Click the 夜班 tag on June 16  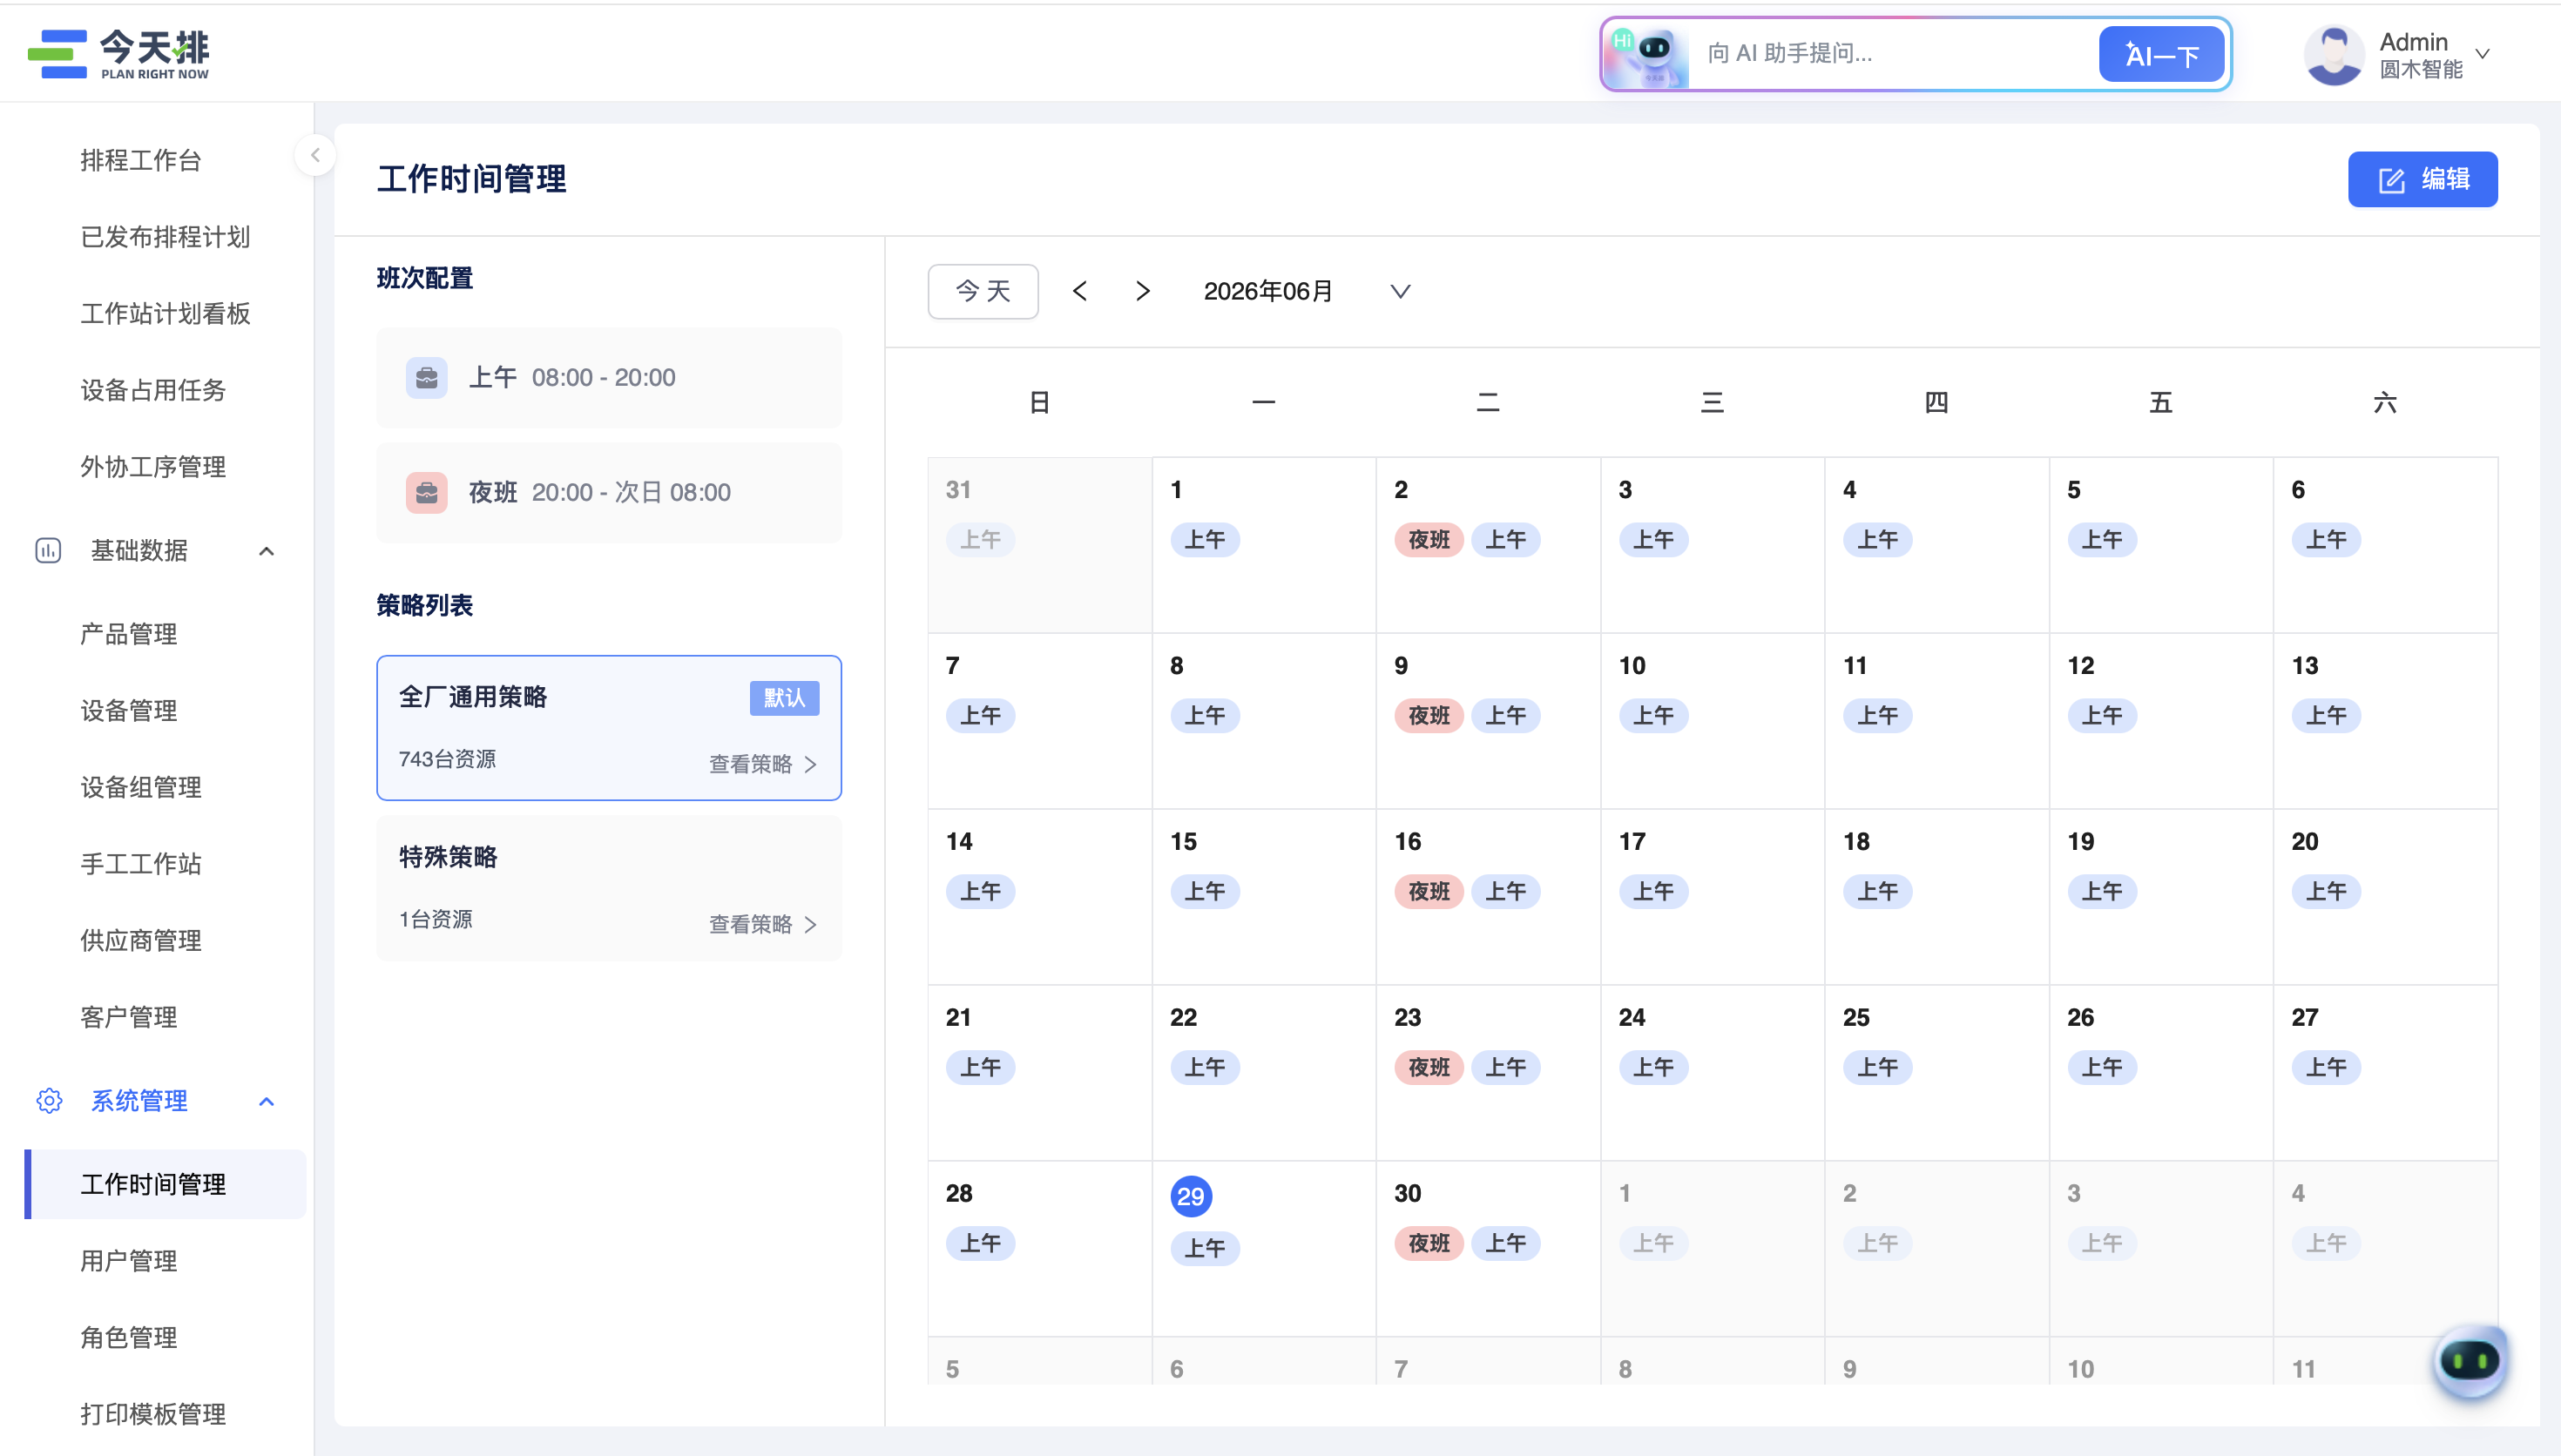pyautogui.click(x=1429, y=892)
